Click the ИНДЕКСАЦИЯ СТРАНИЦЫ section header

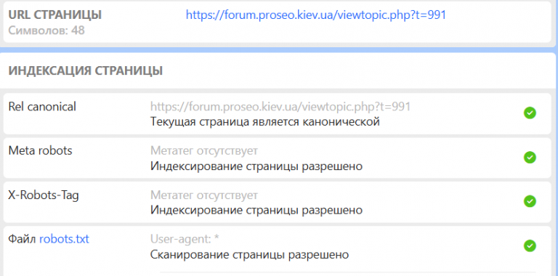coord(86,70)
